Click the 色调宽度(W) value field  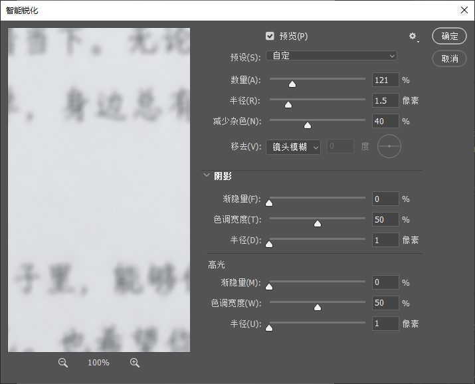point(385,303)
